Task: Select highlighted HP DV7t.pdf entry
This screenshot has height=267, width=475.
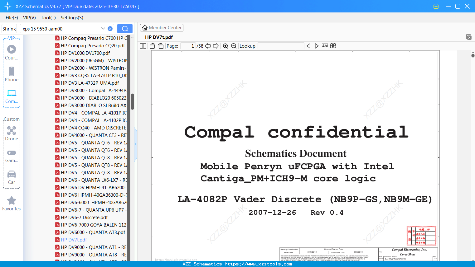Action: 71,240
